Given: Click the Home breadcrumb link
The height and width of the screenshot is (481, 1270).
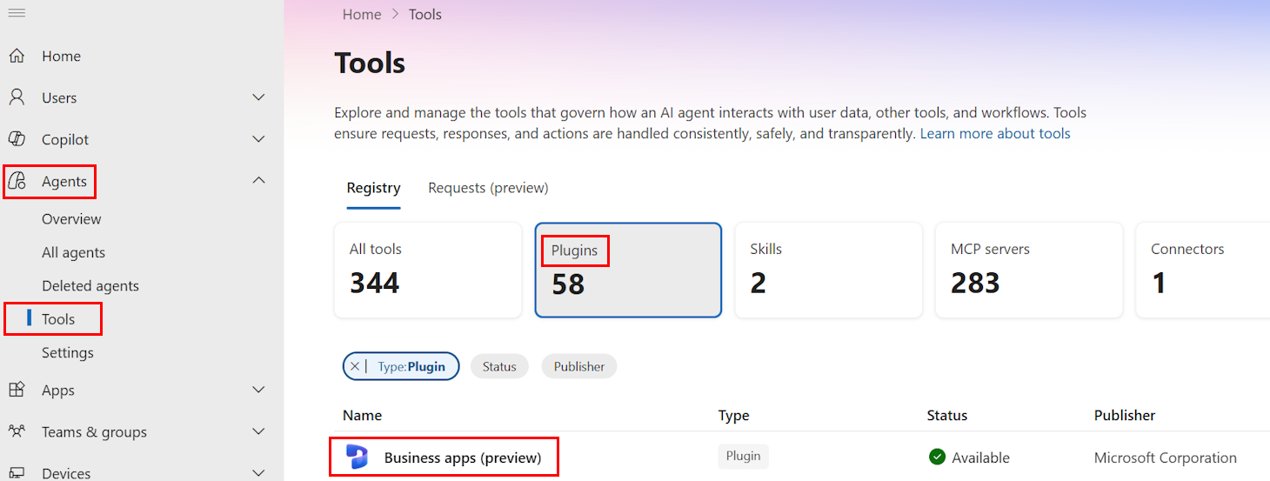Looking at the screenshot, I should [362, 15].
